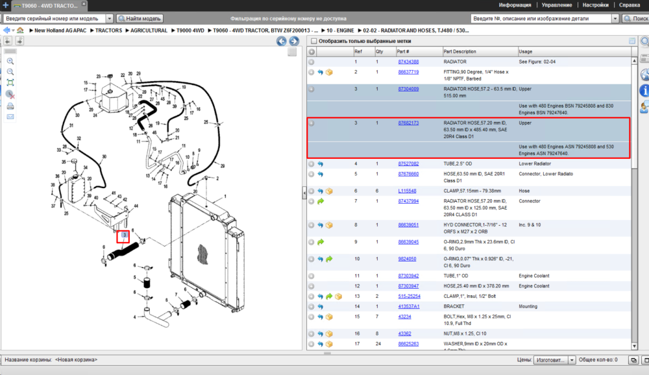Click the green arrow icon for part 87437994

[x=321, y=201]
